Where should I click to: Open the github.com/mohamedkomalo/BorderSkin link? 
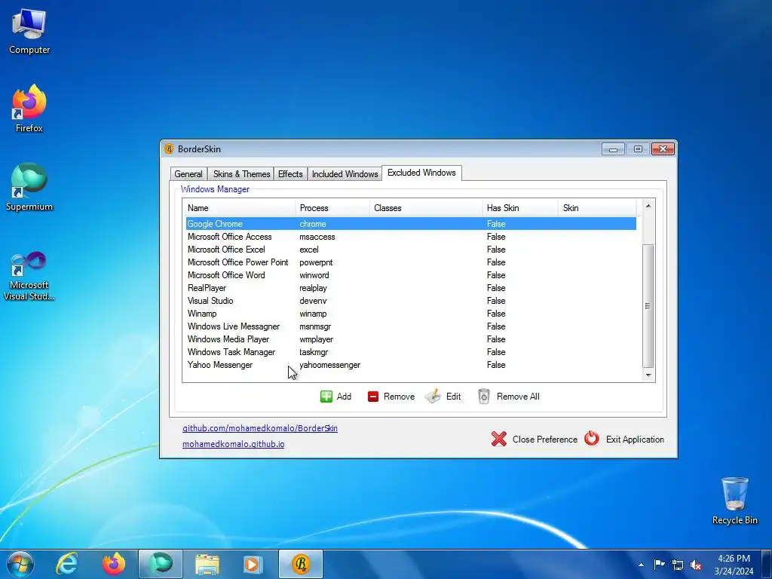coord(260,428)
